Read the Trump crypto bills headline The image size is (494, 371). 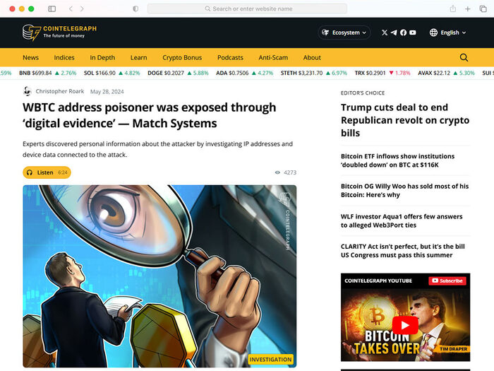coord(404,120)
